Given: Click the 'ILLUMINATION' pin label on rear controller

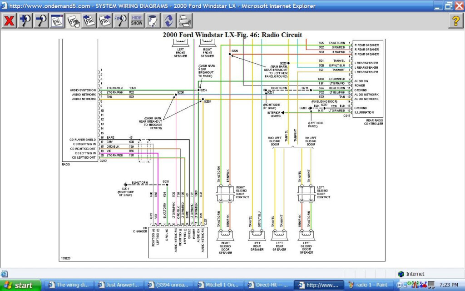Looking at the screenshot, I should 364,113.
